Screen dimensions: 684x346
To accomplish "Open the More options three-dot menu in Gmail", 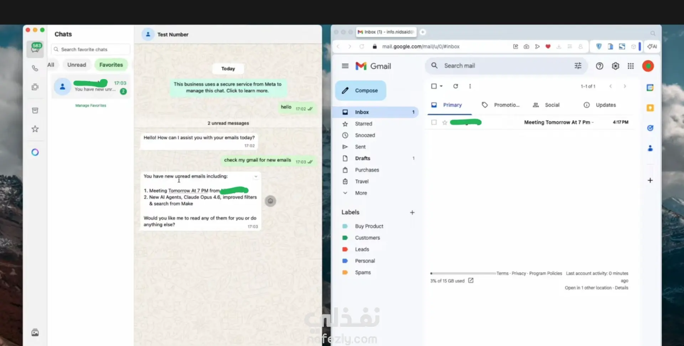I will pos(470,86).
